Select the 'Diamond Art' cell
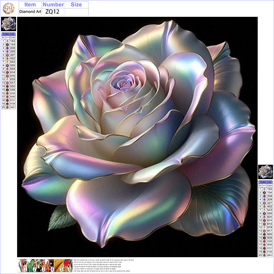 pyautogui.click(x=30, y=12)
